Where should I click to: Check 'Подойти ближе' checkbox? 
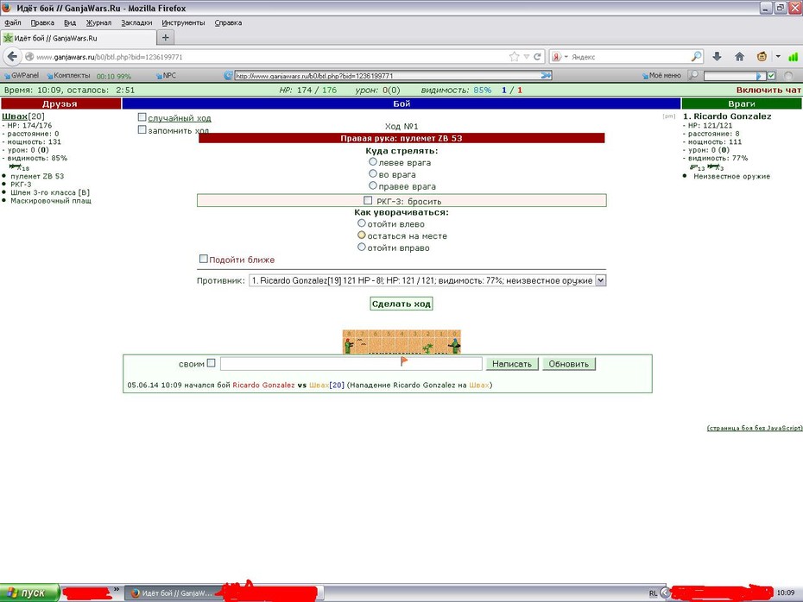(203, 259)
